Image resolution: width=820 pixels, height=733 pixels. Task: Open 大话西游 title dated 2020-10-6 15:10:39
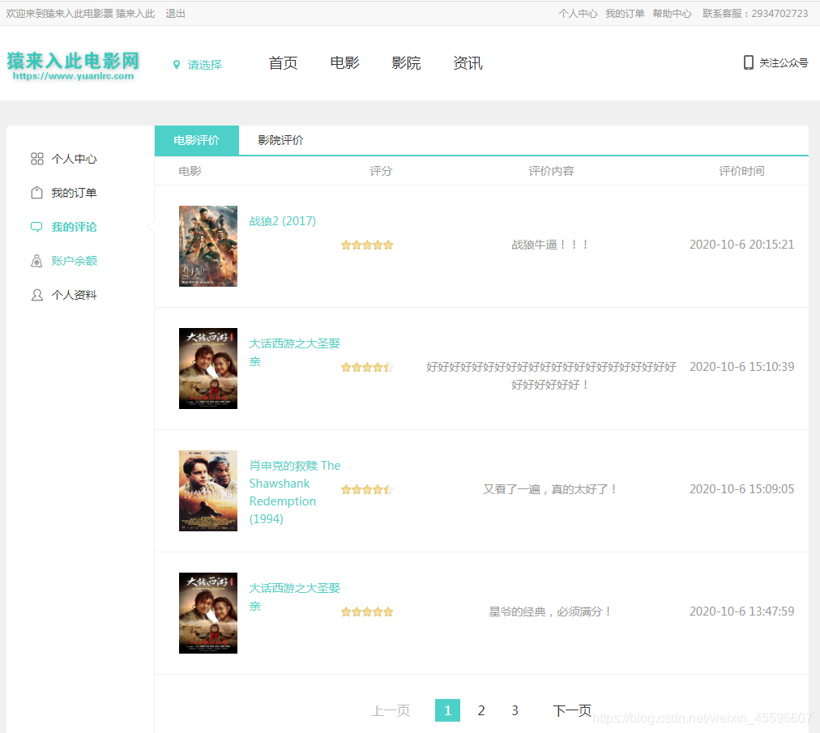[294, 352]
